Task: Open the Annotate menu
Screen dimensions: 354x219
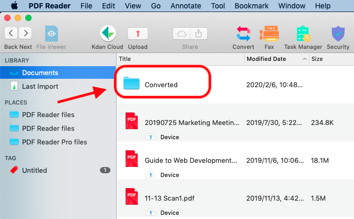Action: click(x=186, y=6)
